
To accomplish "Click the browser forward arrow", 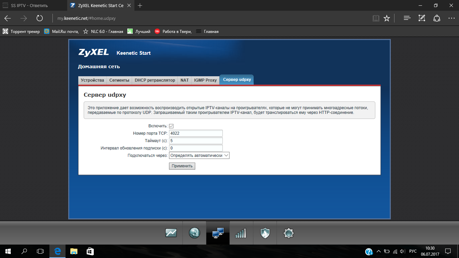I will [x=24, y=18].
